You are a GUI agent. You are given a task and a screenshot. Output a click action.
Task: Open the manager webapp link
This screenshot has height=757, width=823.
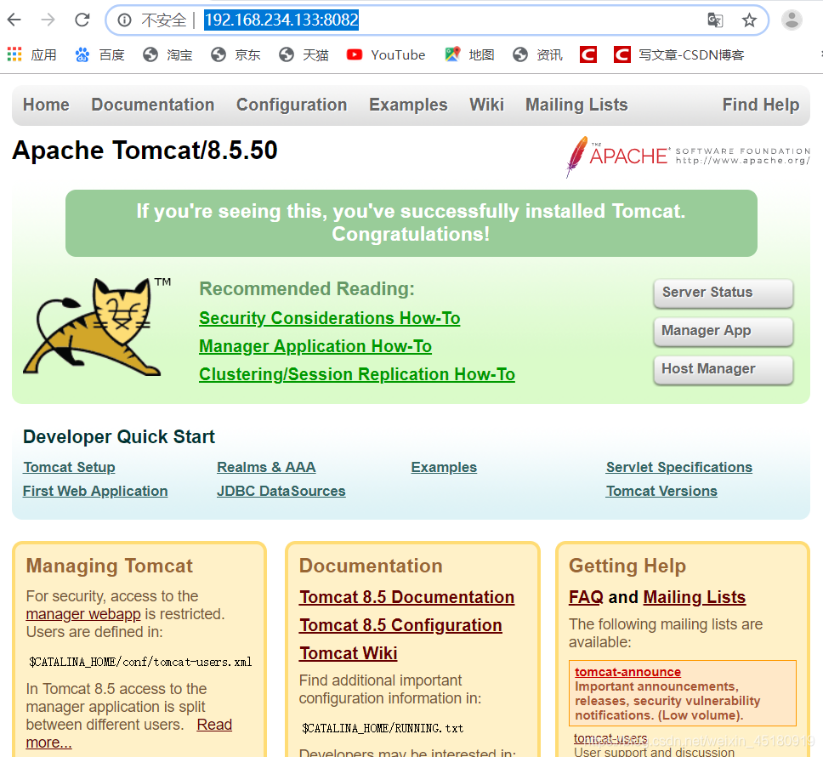coord(83,614)
